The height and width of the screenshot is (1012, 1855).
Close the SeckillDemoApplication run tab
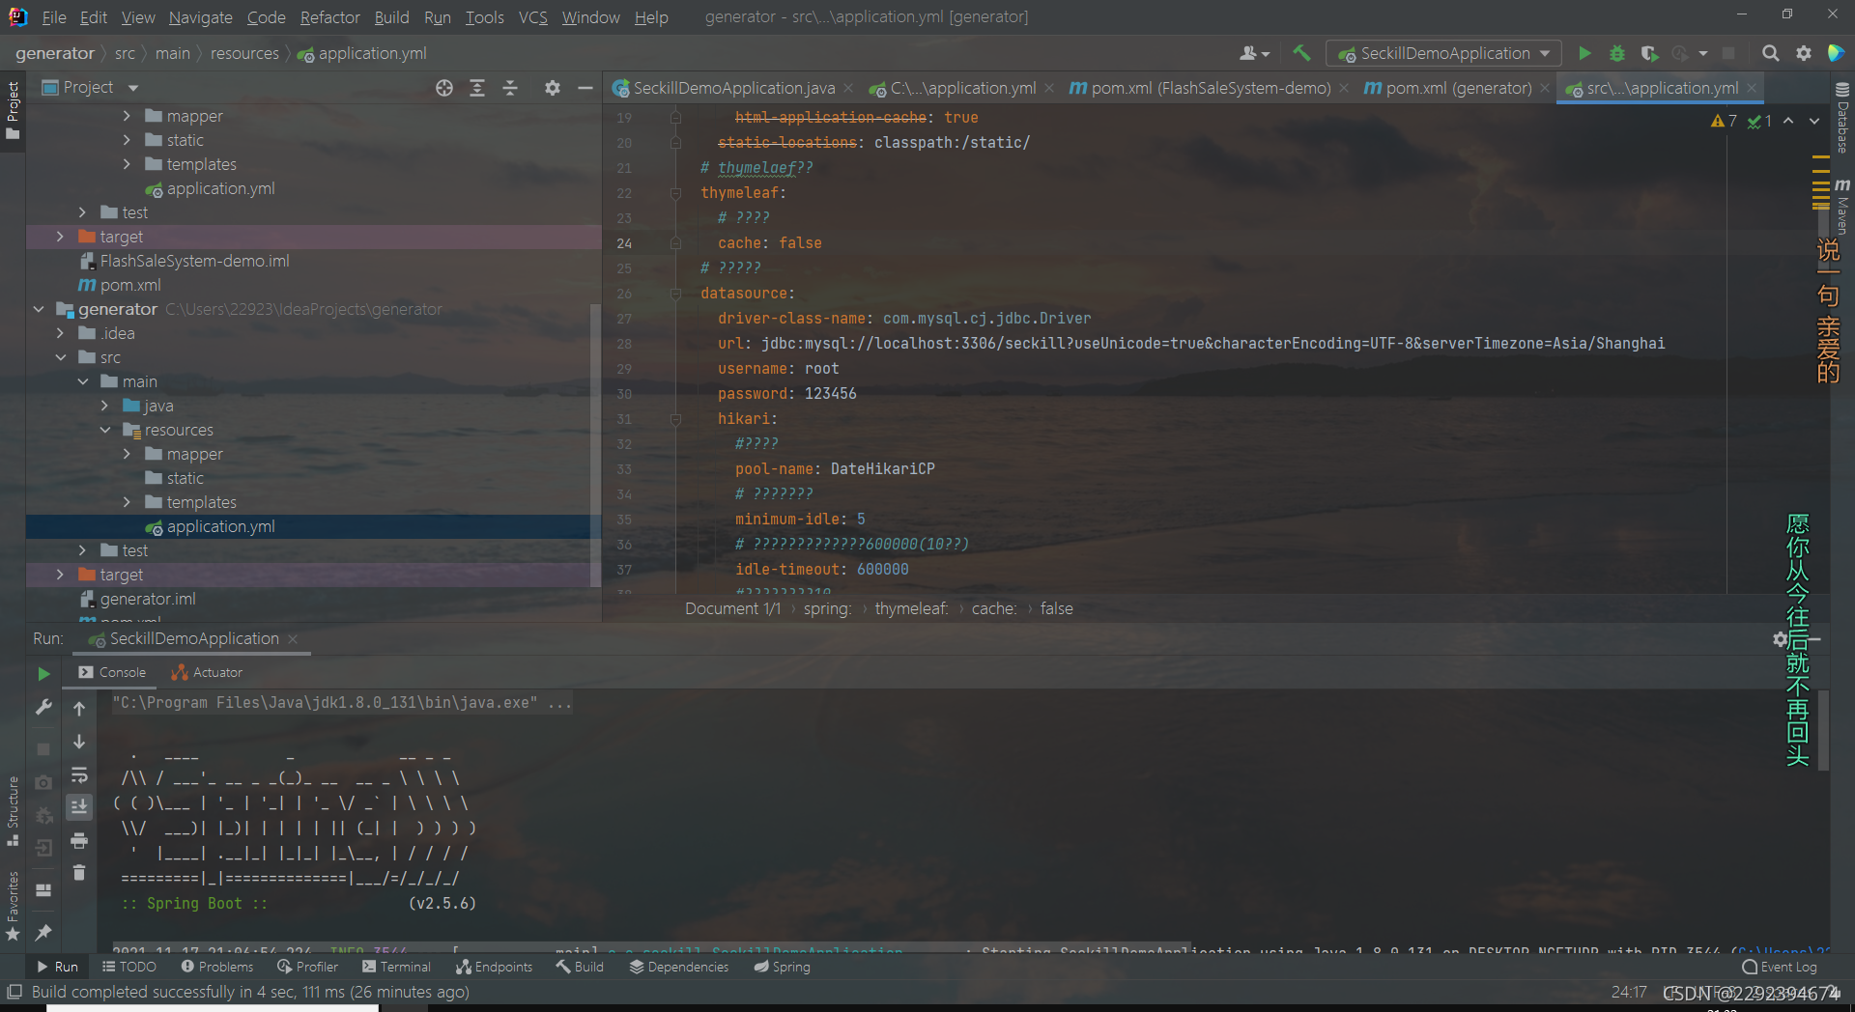pyautogui.click(x=293, y=639)
